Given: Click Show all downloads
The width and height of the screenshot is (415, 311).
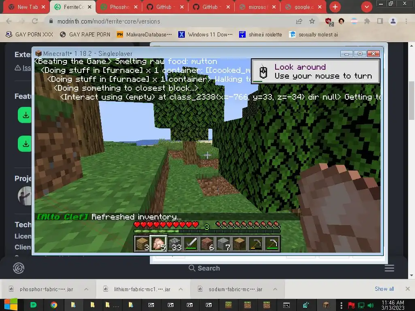Looking at the screenshot, I should coord(384,289).
